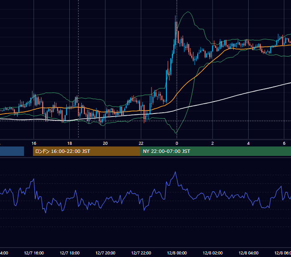Click the 6 hour axis label

click(x=284, y=143)
